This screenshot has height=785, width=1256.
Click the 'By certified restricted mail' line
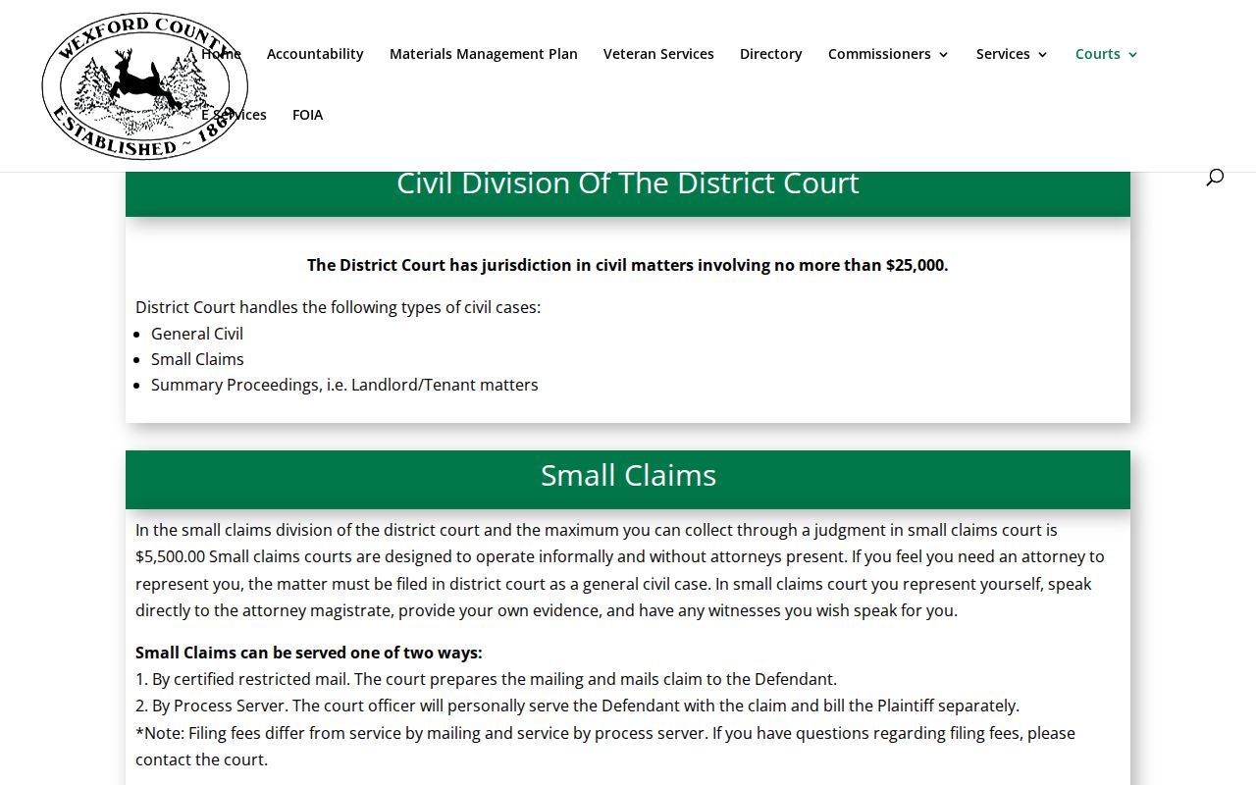486,679
